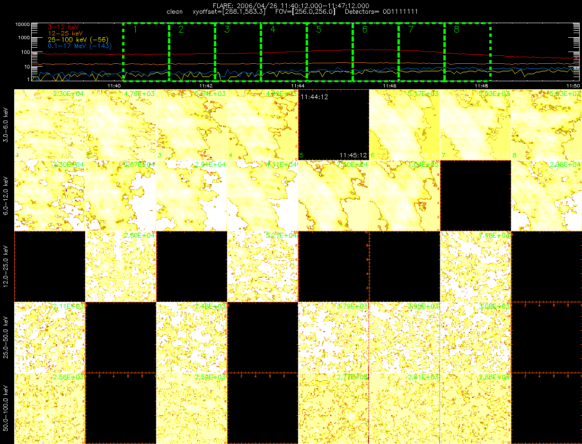Click the orange '12-25 keV' legend label
Viewport: 582px width, 444px height.
click(x=65, y=34)
